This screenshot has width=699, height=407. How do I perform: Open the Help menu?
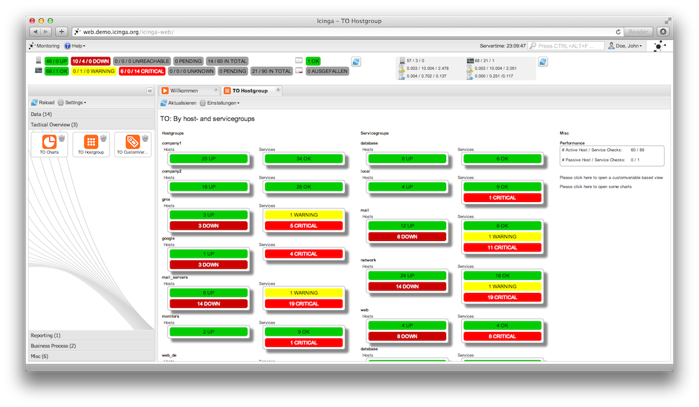tap(75, 46)
